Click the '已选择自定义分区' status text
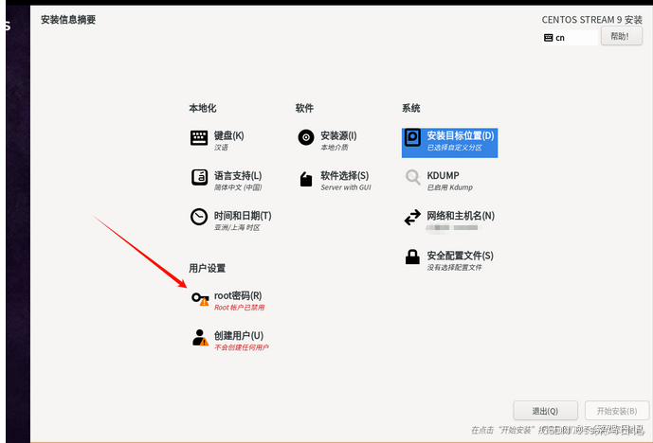 pos(454,148)
